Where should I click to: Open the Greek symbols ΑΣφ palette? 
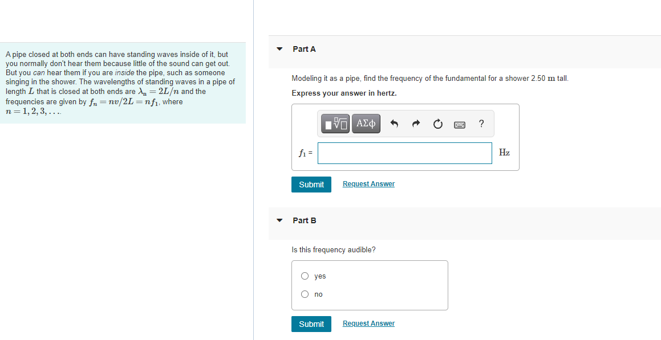(x=366, y=124)
